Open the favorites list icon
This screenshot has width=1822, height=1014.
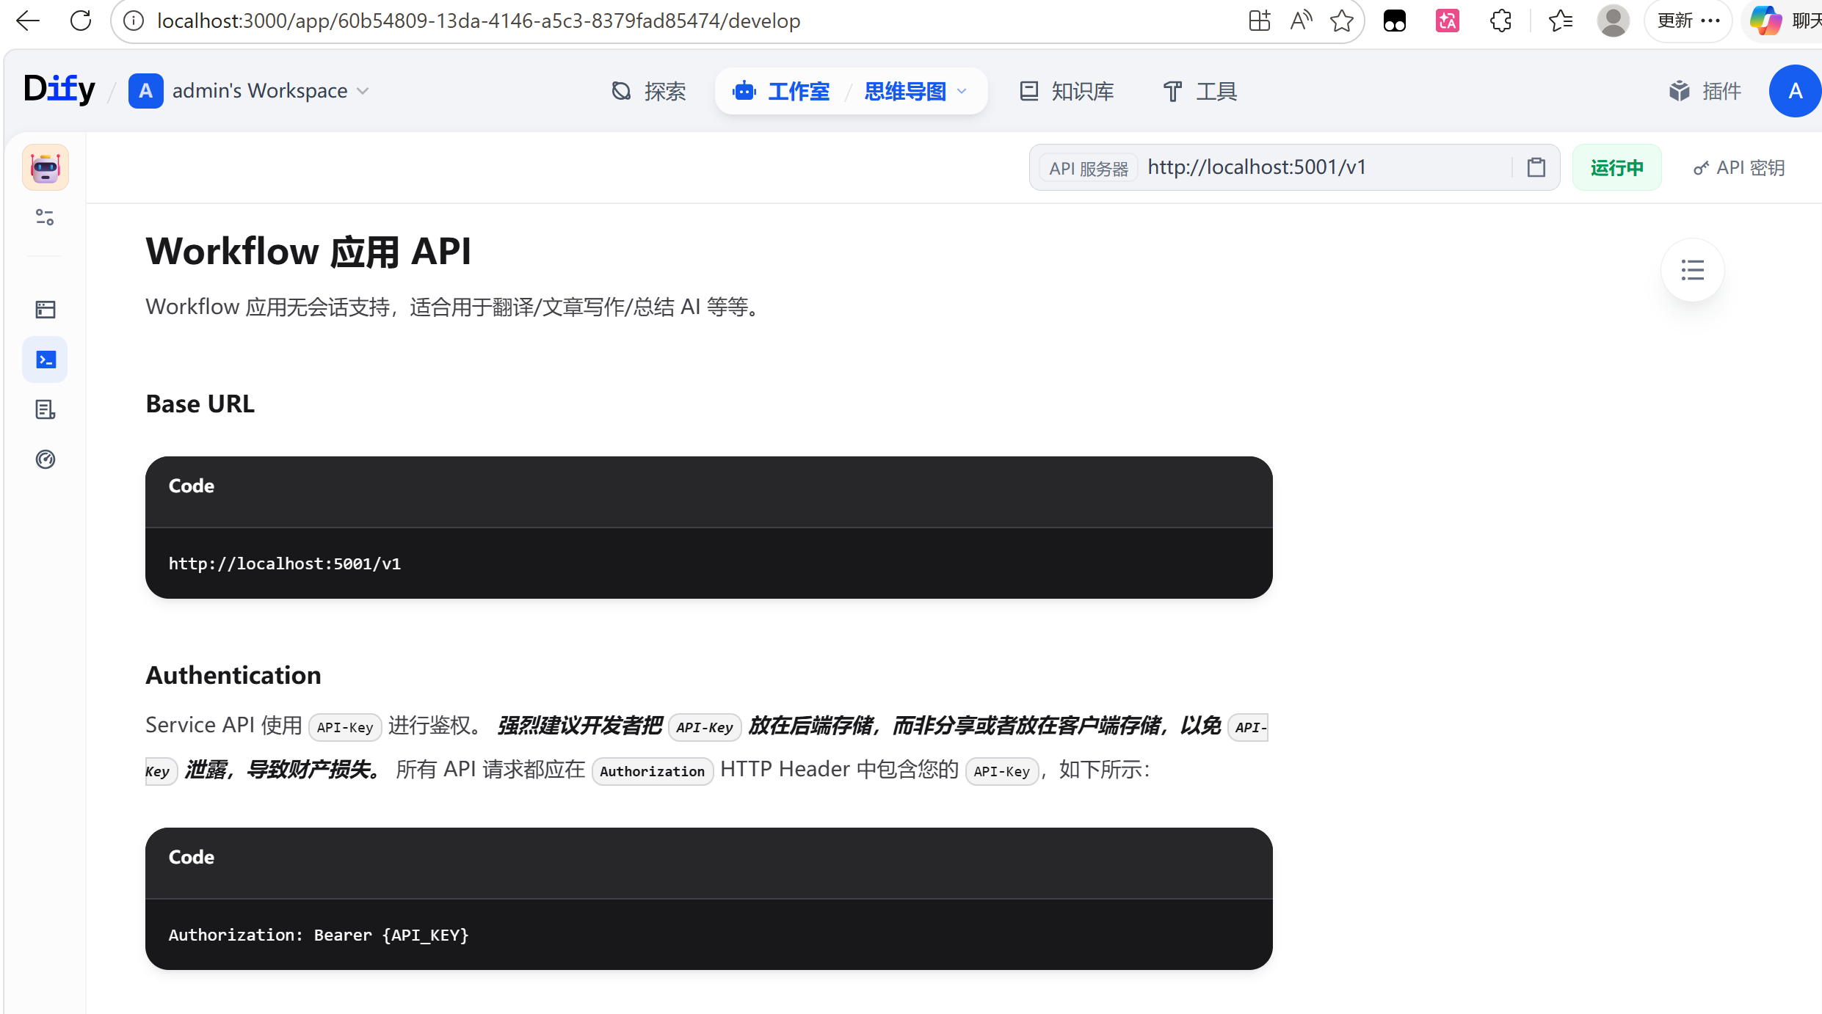1560,21
